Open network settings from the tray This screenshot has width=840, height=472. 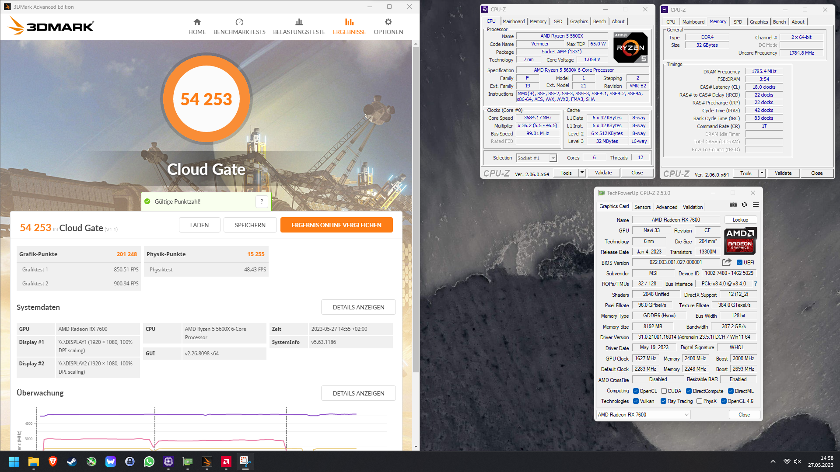pyautogui.click(x=787, y=462)
